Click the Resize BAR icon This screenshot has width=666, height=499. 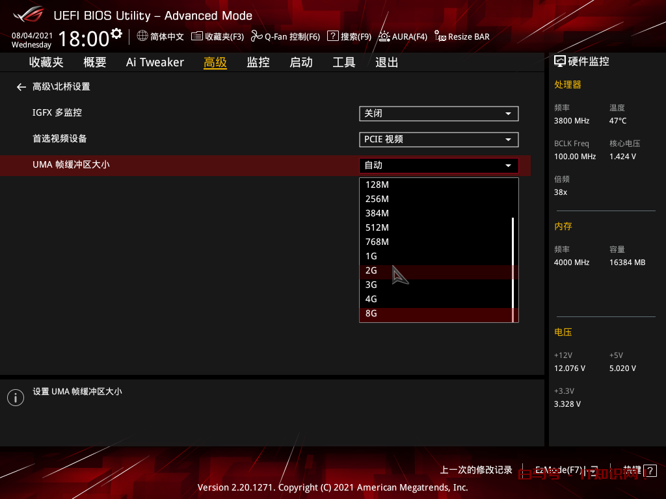tap(440, 36)
